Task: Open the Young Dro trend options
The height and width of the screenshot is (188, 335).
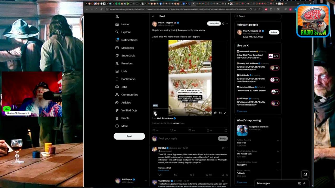Action: coord(278,162)
